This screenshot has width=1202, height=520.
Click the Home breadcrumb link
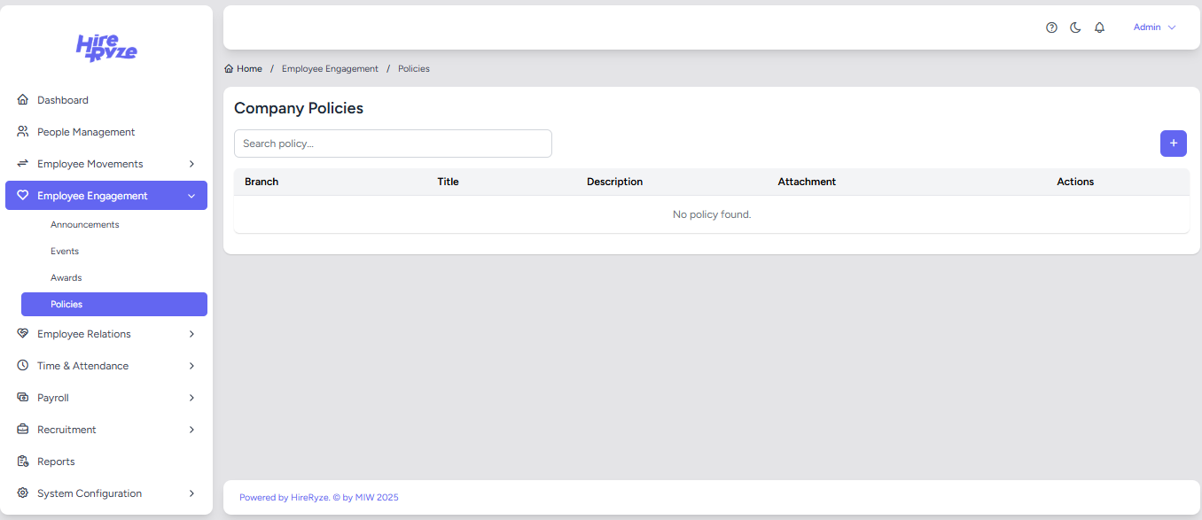click(x=244, y=69)
